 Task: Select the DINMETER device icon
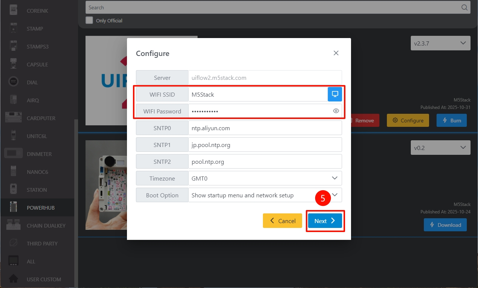(x=14, y=154)
